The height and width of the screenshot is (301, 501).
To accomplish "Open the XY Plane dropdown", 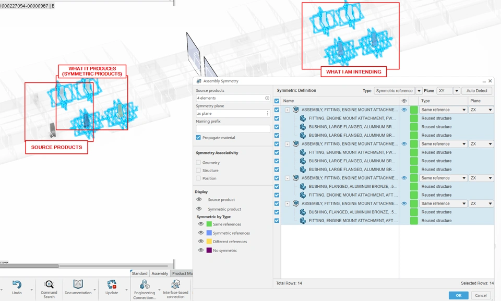I will pyautogui.click(x=456, y=91).
